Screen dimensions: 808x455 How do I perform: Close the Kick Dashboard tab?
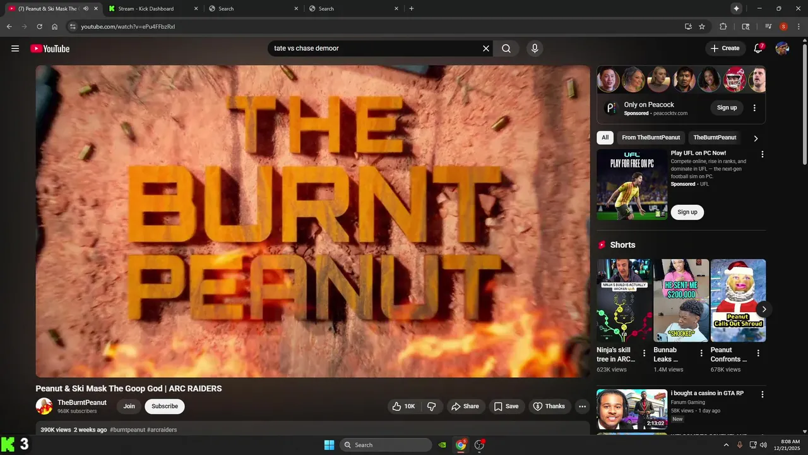click(196, 9)
